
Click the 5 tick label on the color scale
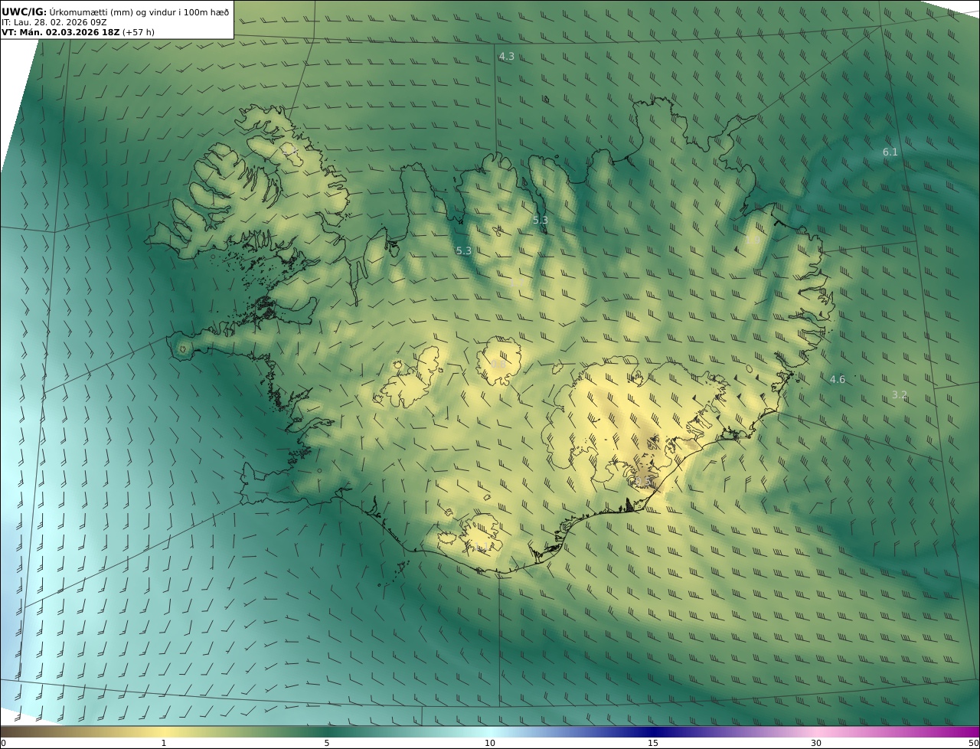click(327, 743)
